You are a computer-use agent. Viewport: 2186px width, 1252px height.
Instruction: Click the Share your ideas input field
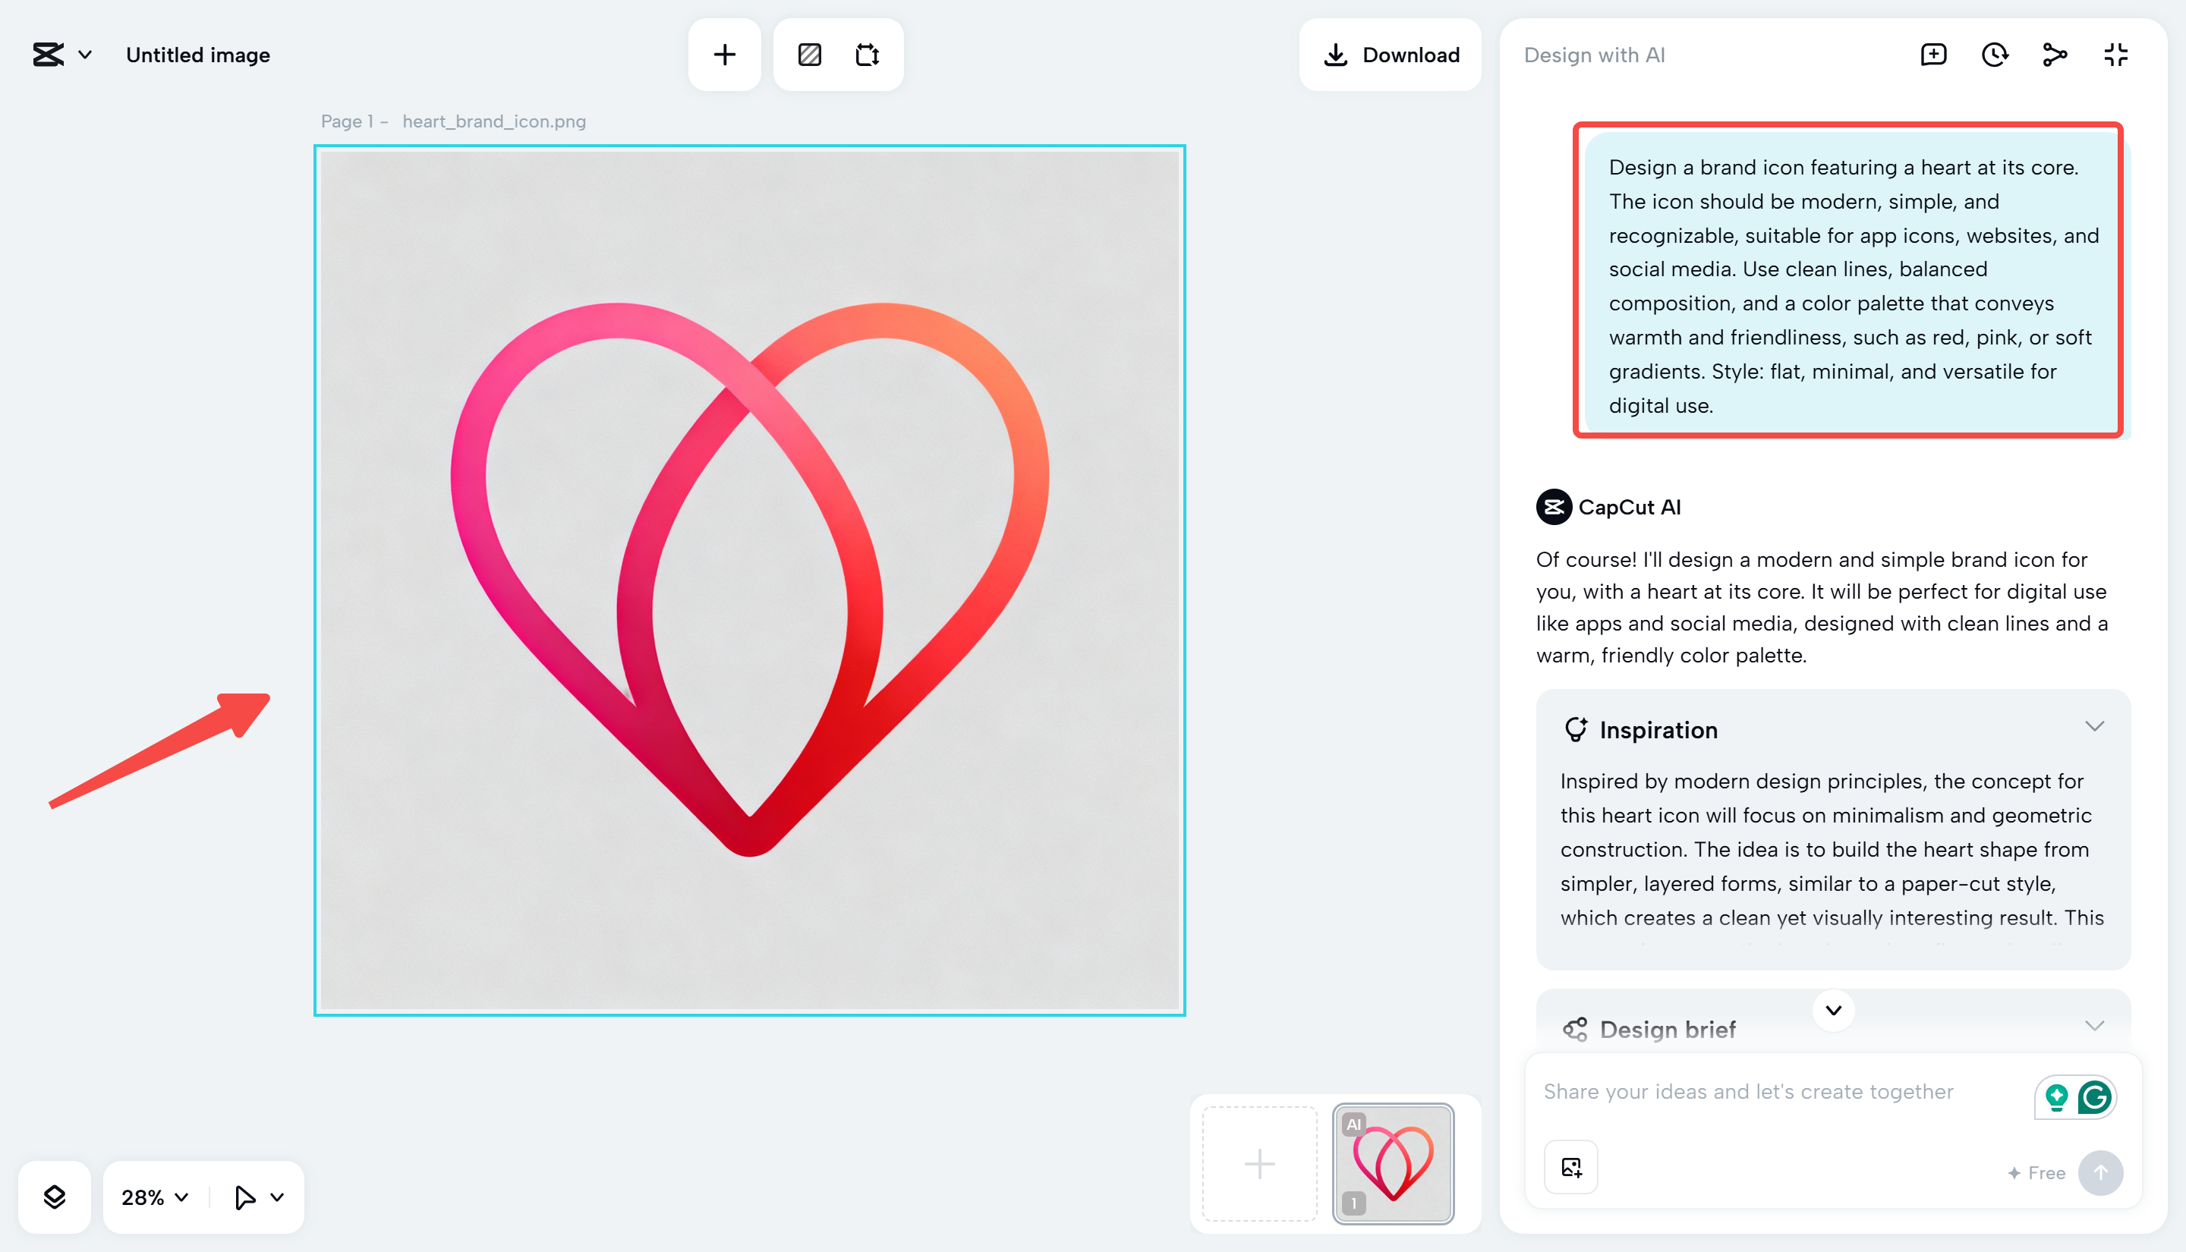click(x=1746, y=1091)
